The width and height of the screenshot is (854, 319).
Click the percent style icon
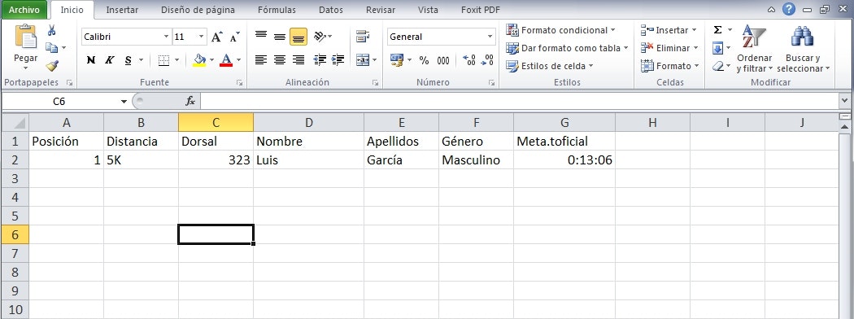click(425, 60)
